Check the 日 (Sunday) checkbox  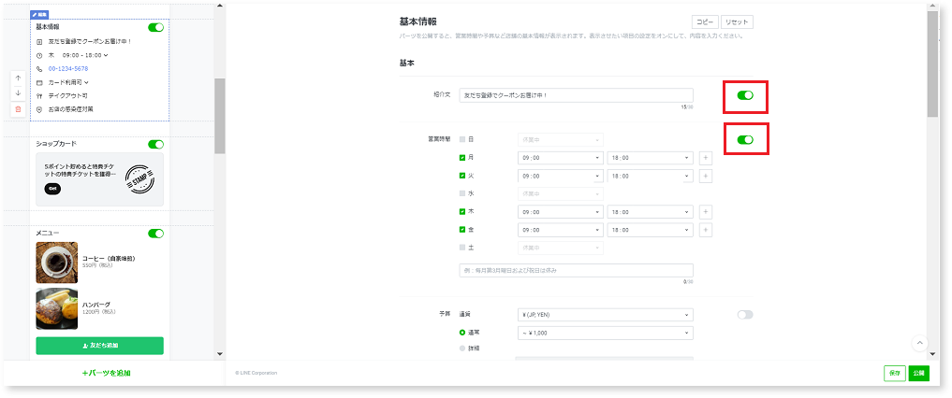tap(462, 140)
